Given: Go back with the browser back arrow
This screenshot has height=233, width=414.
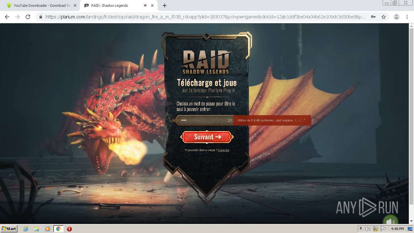Looking at the screenshot, I should [x=7, y=17].
